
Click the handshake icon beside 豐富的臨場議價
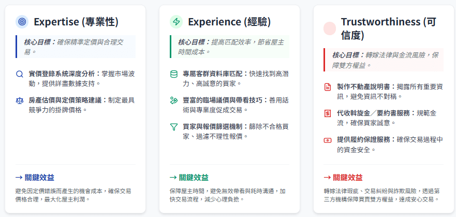[174, 100]
